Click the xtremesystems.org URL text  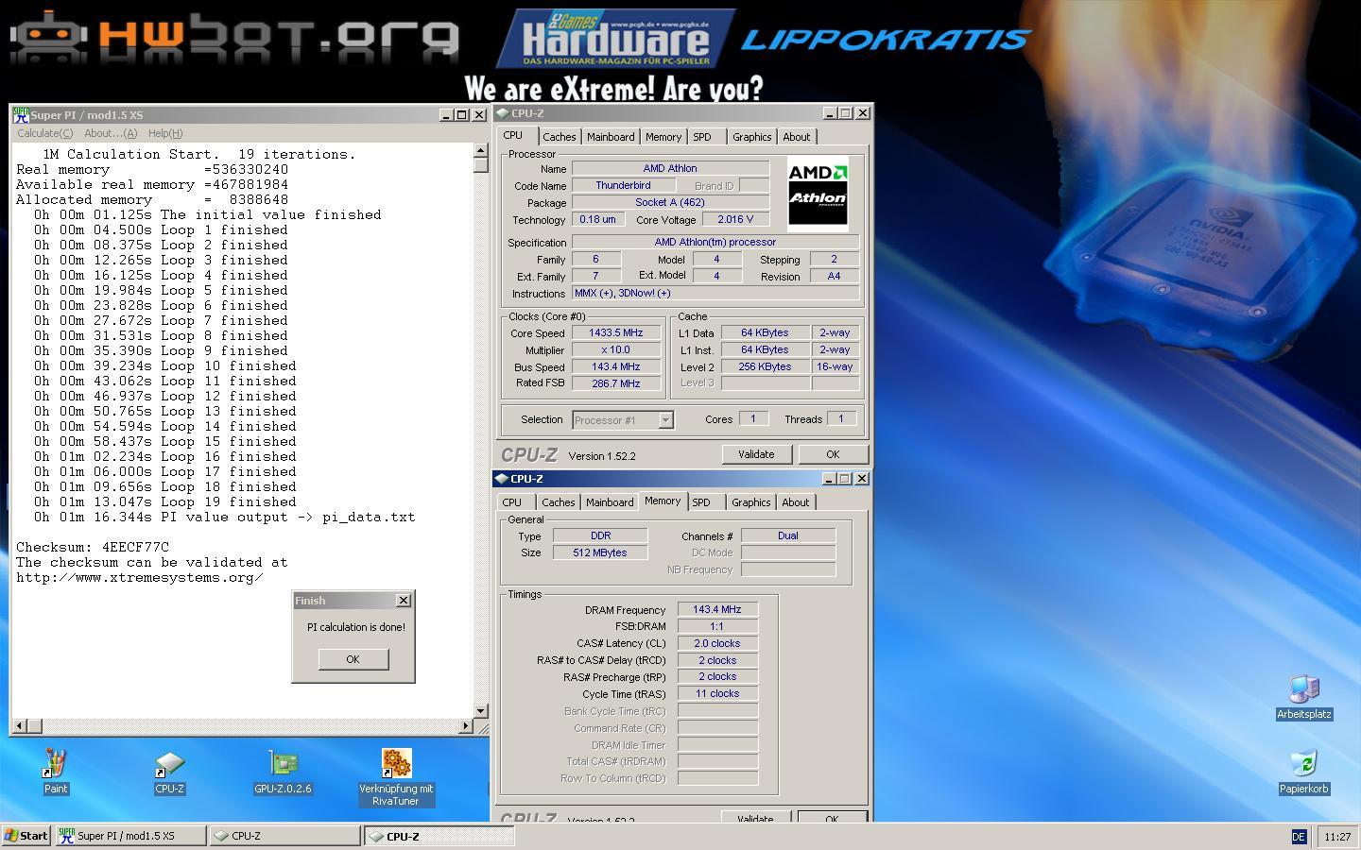139,577
